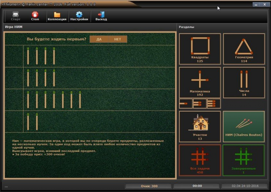
Task: Stop the game with Стоп
Action: (x=35, y=16)
